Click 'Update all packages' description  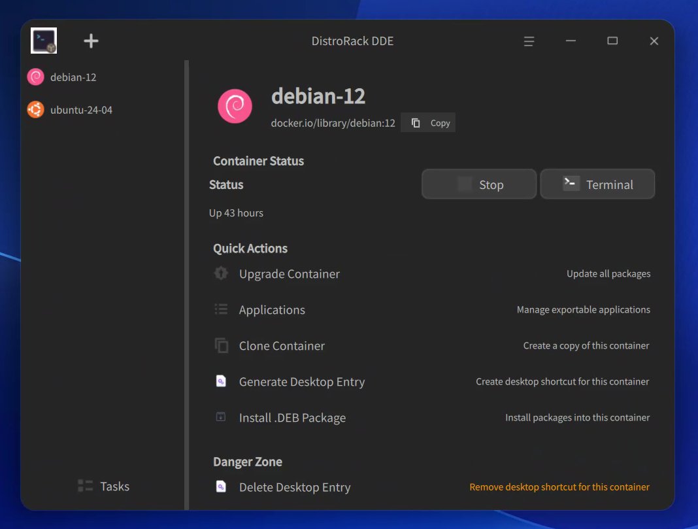click(x=608, y=274)
